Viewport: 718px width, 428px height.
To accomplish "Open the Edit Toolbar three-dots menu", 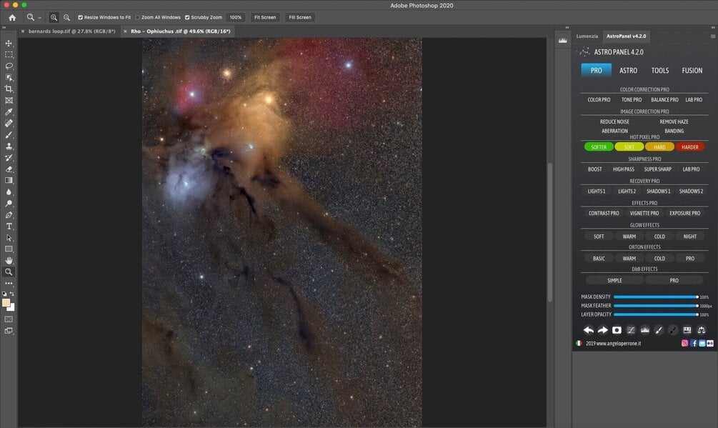I will (x=9, y=284).
